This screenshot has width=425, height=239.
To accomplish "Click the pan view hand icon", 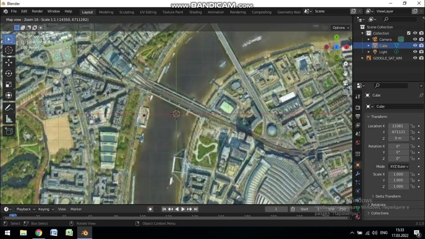I will 345,73.
